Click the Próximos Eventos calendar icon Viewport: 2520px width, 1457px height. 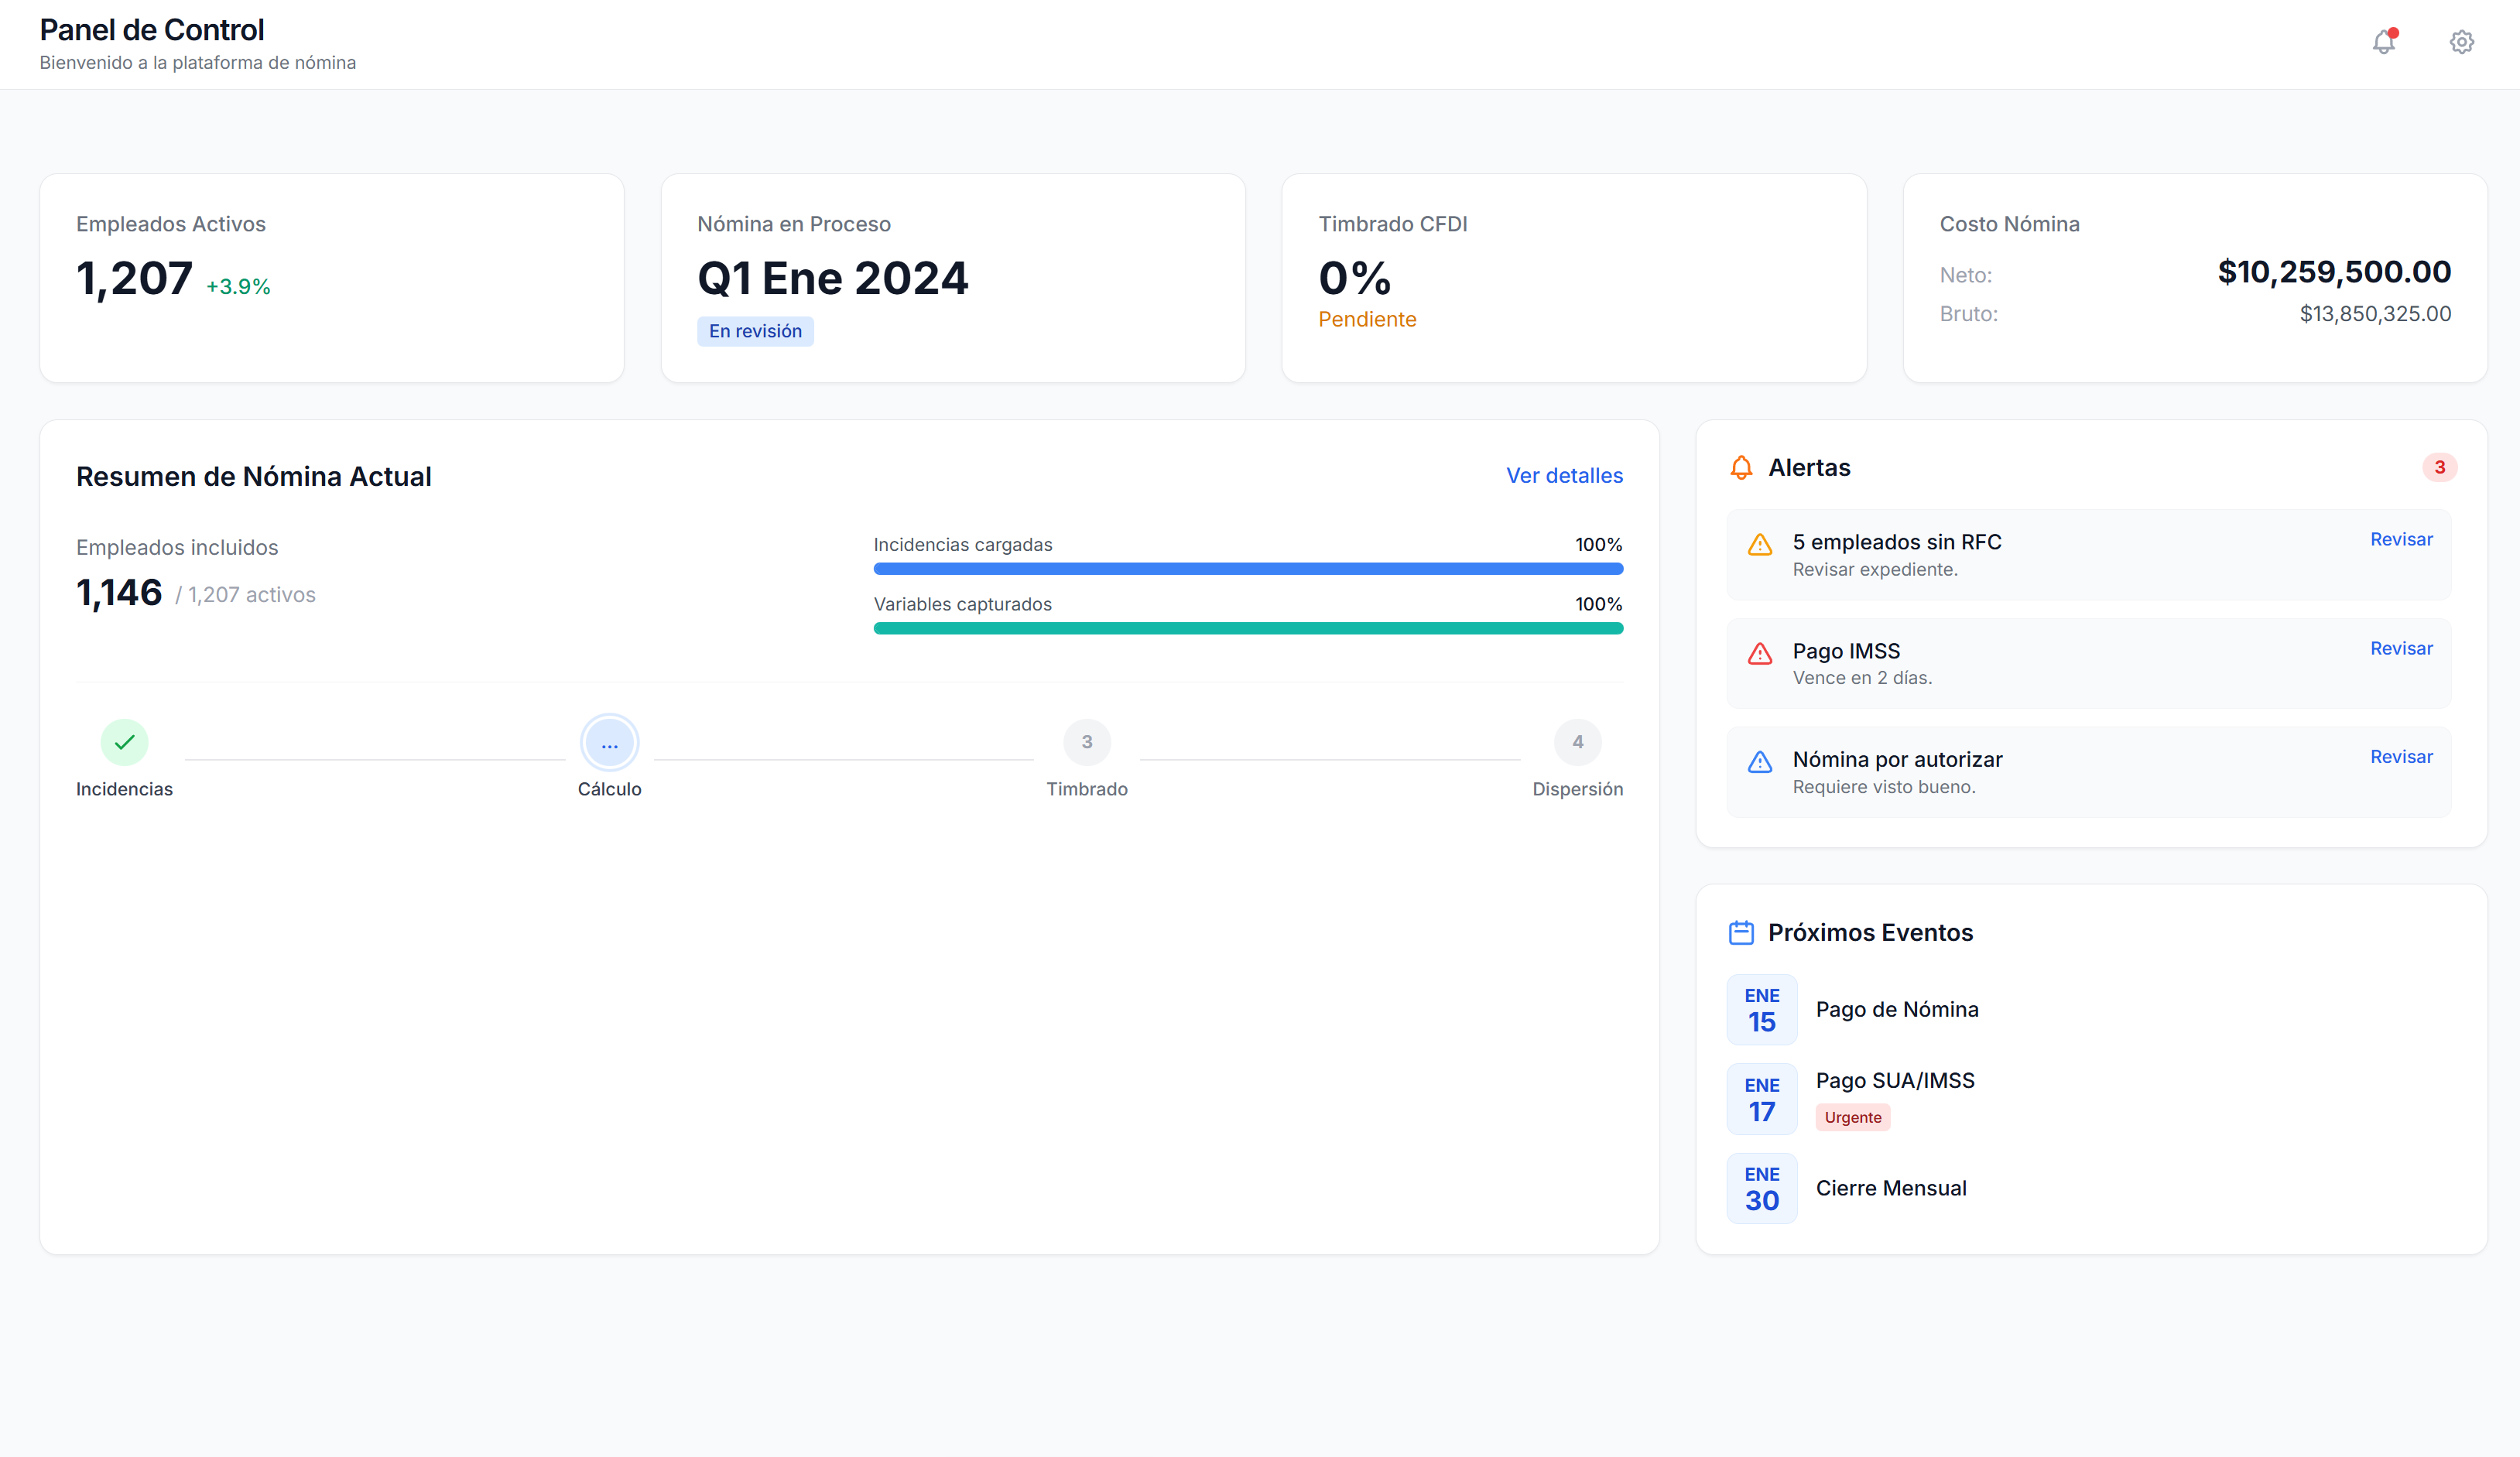[x=1741, y=932]
